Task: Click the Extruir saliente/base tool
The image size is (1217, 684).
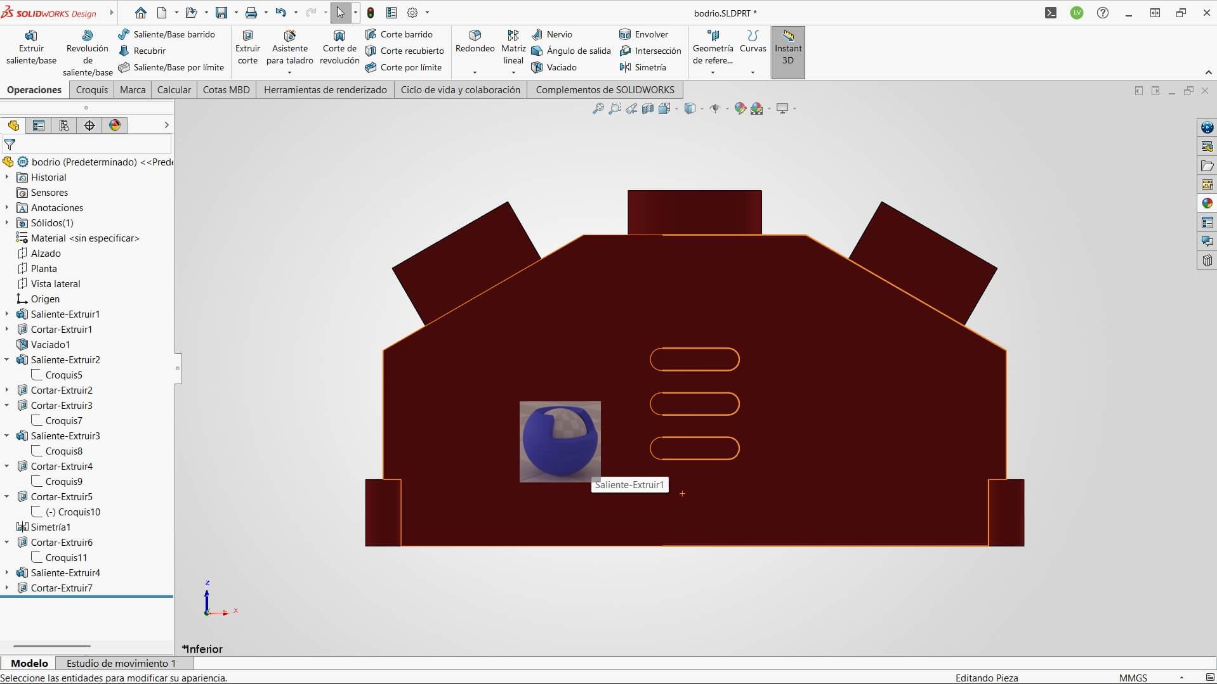Action: click(31, 48)
